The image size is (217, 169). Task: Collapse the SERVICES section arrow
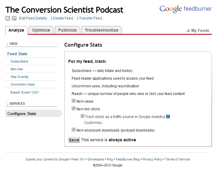click(7, 104)
